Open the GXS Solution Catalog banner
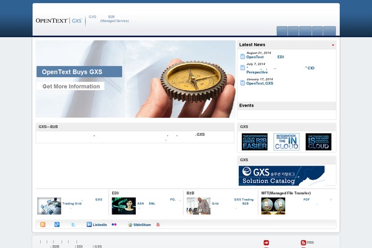This screenshot has width=372, height=248. 281,175
